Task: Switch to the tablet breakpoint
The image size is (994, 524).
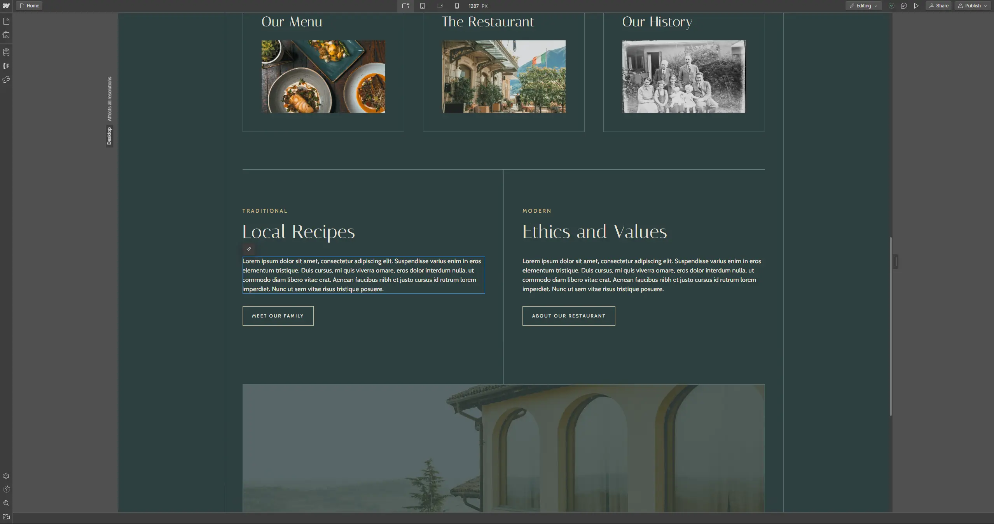Action: point(423,6)
